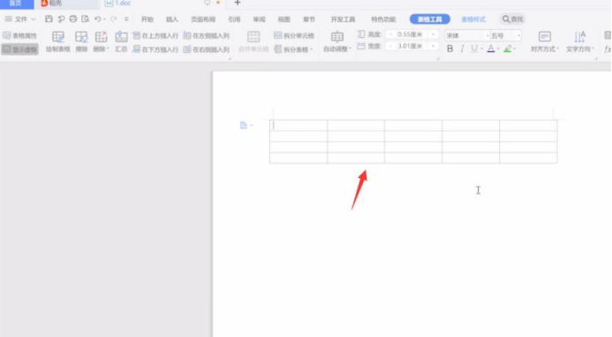Click the first cell of the table
Viewport: 612px width, 337px height.
point(298,125)
